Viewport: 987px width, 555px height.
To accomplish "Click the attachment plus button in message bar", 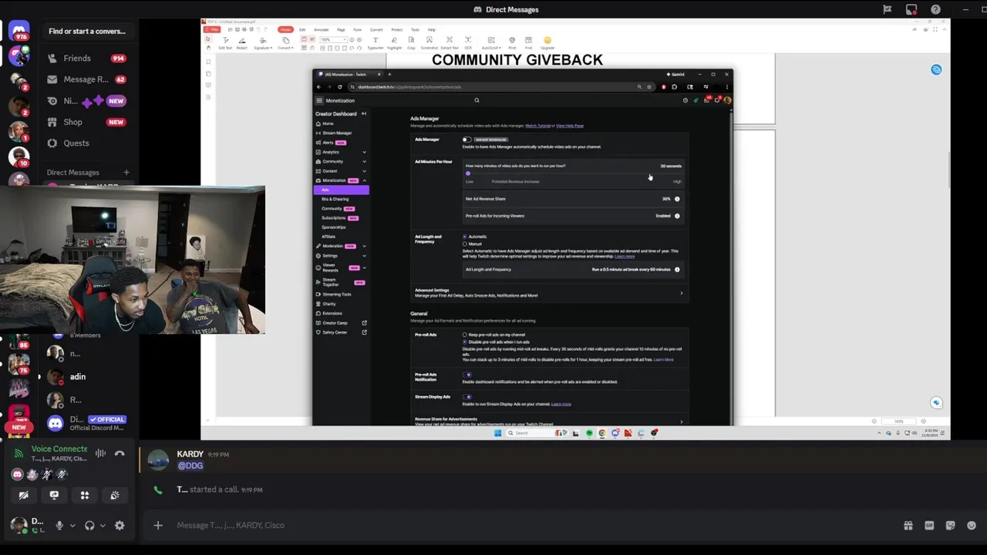I will [158, 526].
